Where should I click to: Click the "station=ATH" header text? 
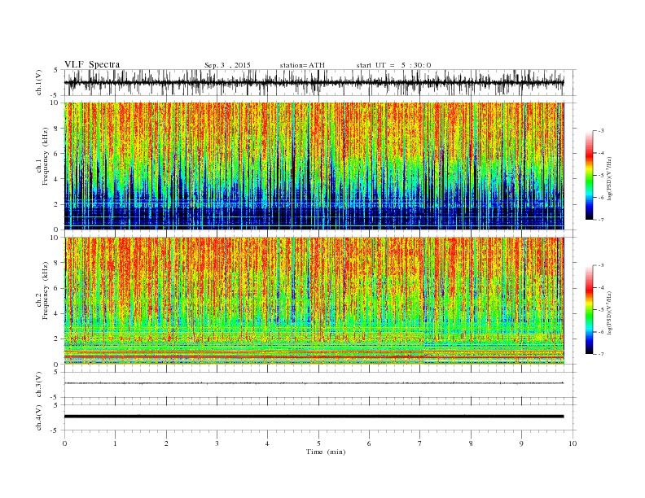click(x=302, y=65)
